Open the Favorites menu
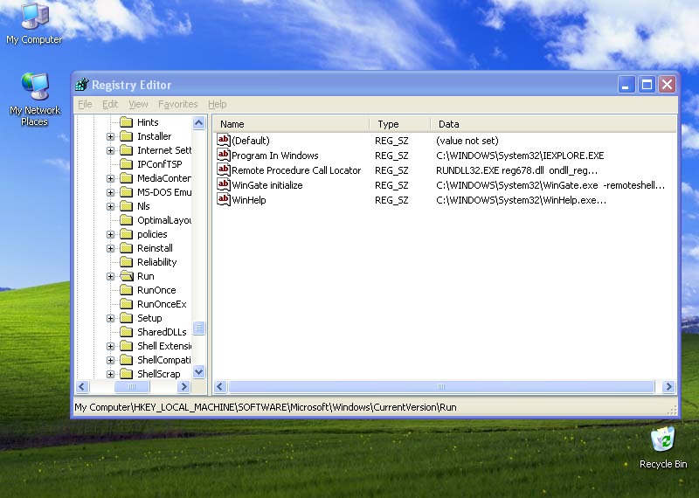 [178, 104]
